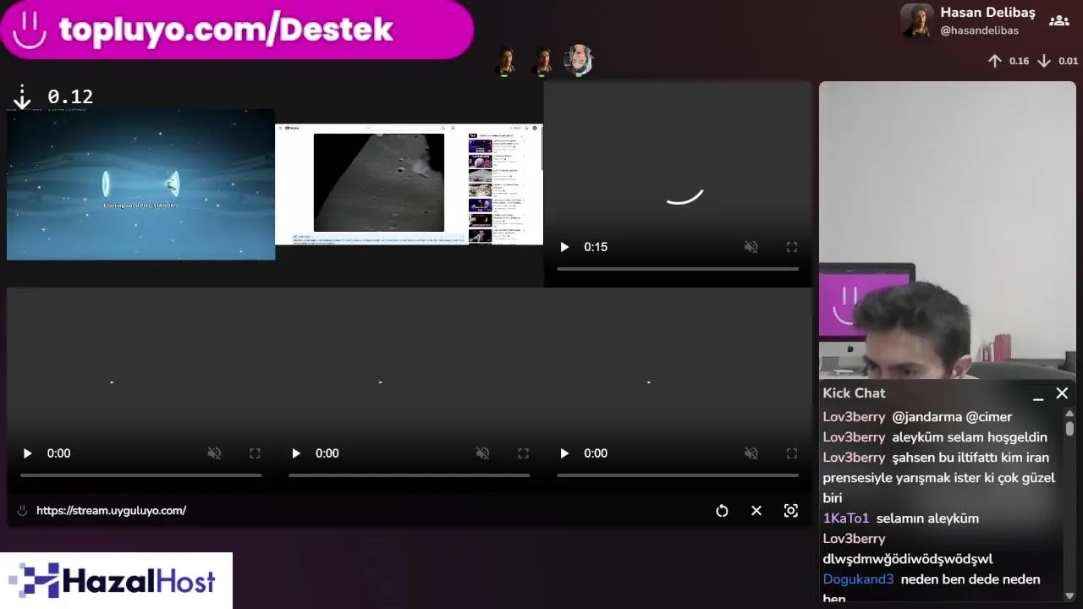The width and height of the screenshot is (1083, 609).
Task: Play the video showing 0:15
Action: [x=564, y=247]
